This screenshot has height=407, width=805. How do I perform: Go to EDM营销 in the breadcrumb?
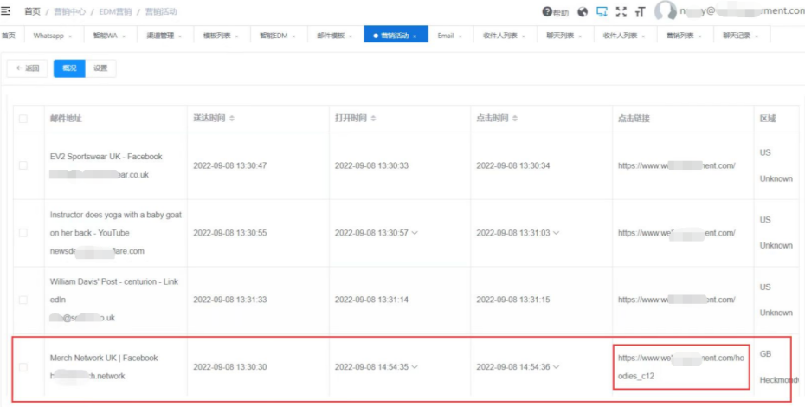(115, 11)
